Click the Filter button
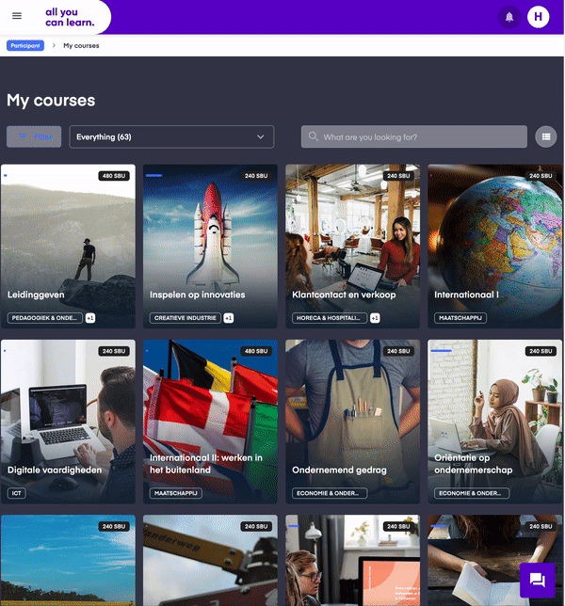 click(x=34, y=136)
